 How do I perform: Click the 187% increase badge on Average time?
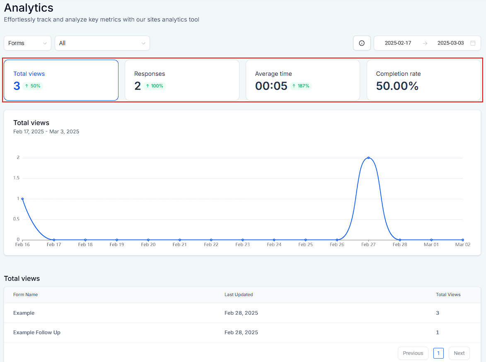[300, 86]
